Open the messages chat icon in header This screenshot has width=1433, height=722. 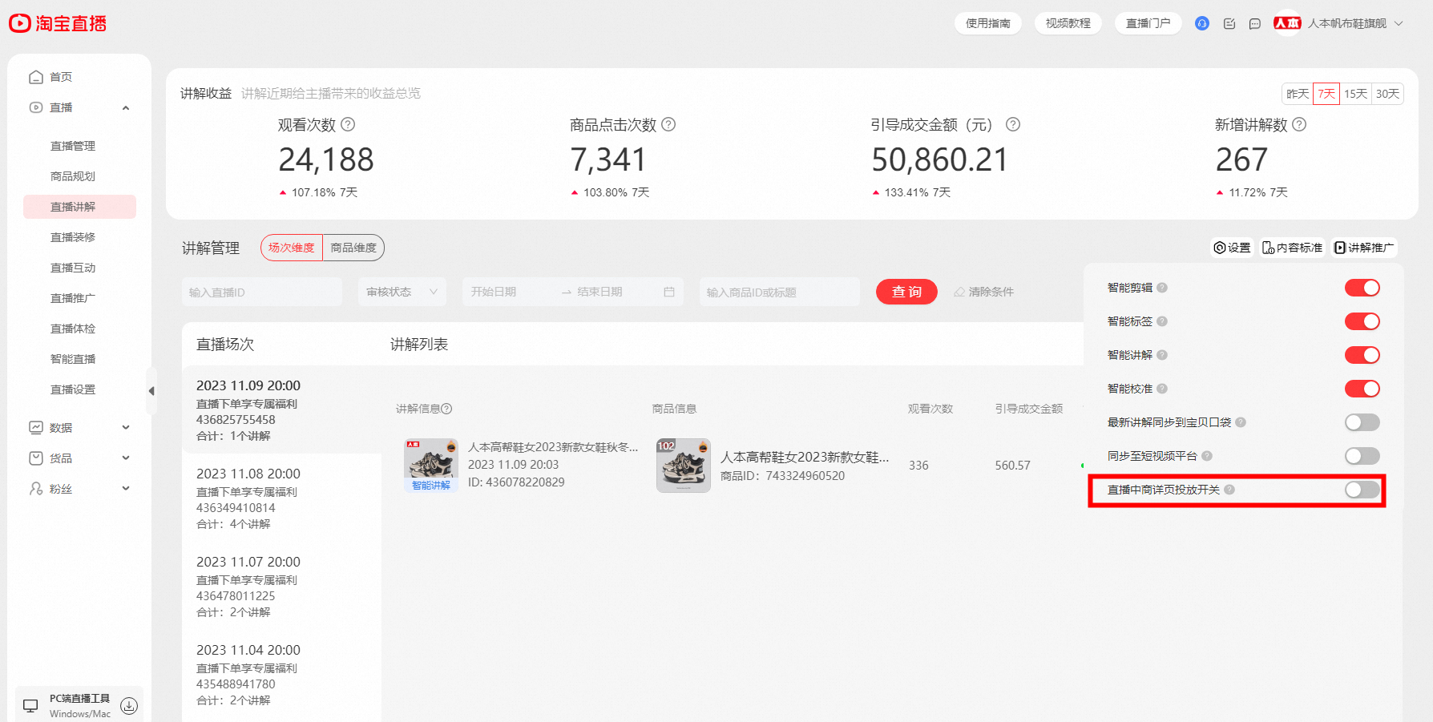tap(1255, 23)
